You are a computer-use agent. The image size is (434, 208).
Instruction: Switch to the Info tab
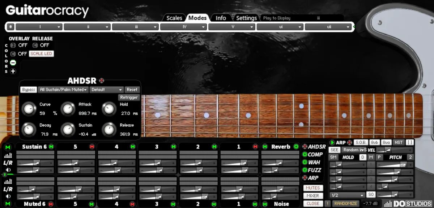coord(221,18)
